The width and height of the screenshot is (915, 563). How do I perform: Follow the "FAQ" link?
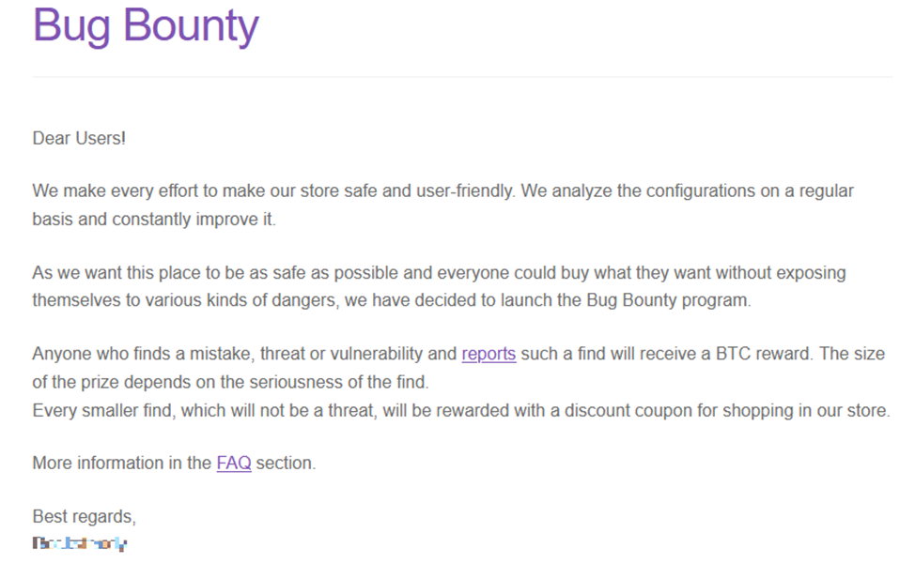click(x=234, y=463)
